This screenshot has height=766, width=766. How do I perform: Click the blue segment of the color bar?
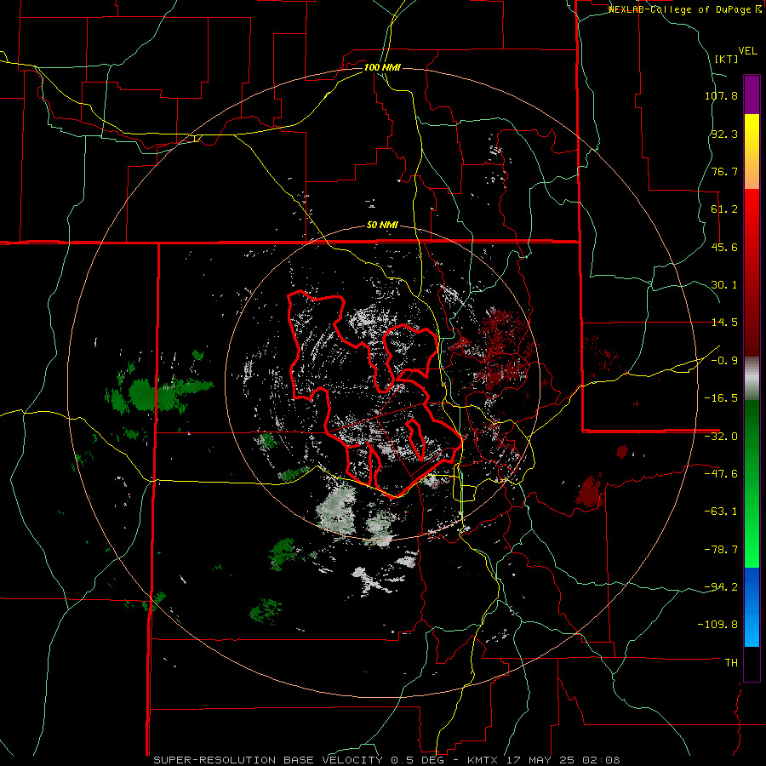(752, 607)
